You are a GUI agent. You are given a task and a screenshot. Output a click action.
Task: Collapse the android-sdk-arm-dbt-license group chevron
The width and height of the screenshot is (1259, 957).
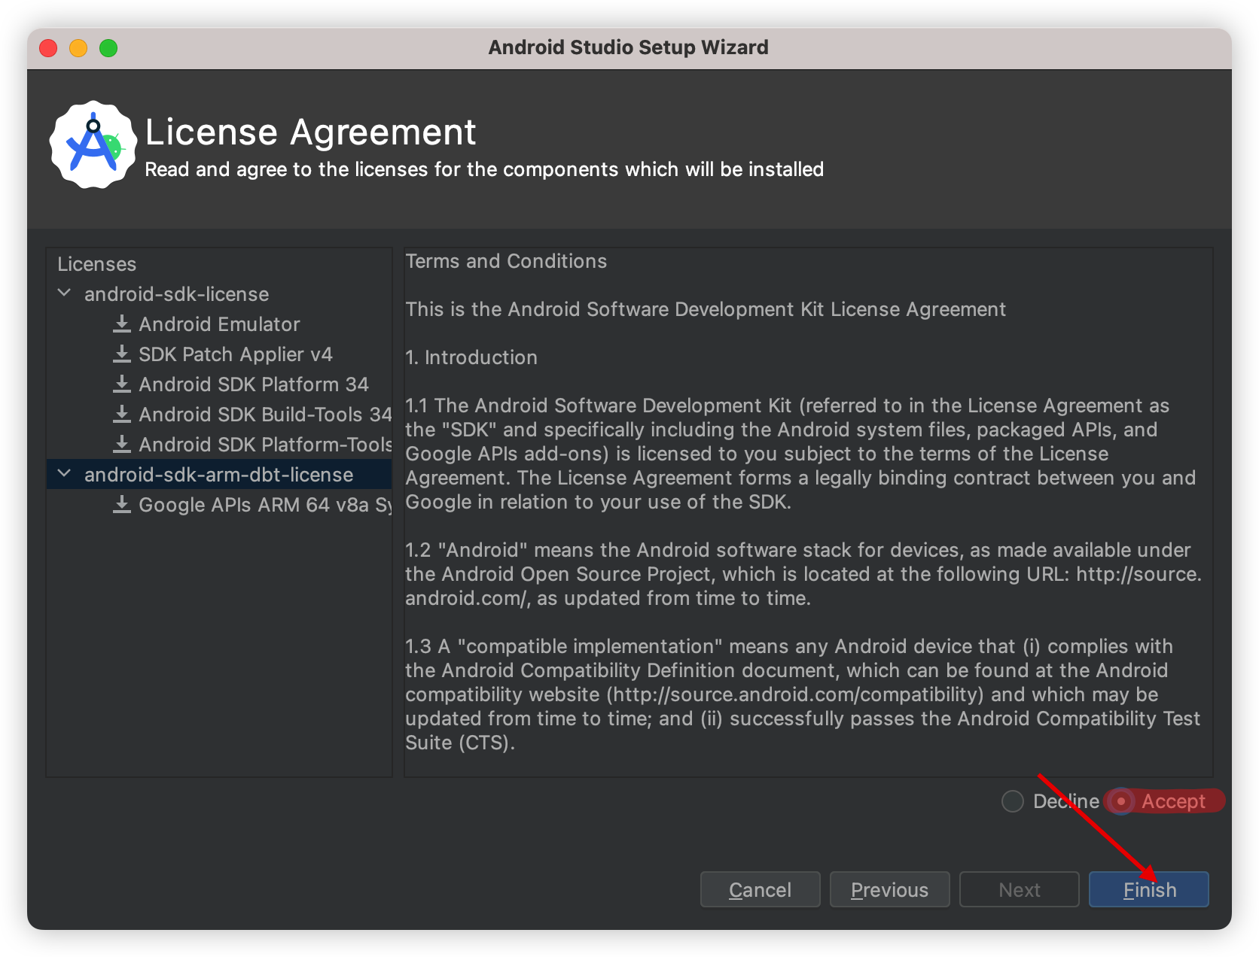pos(65,473)
